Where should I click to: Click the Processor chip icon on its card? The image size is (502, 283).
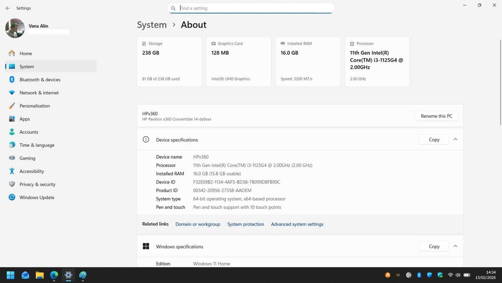tap(352, 44)
